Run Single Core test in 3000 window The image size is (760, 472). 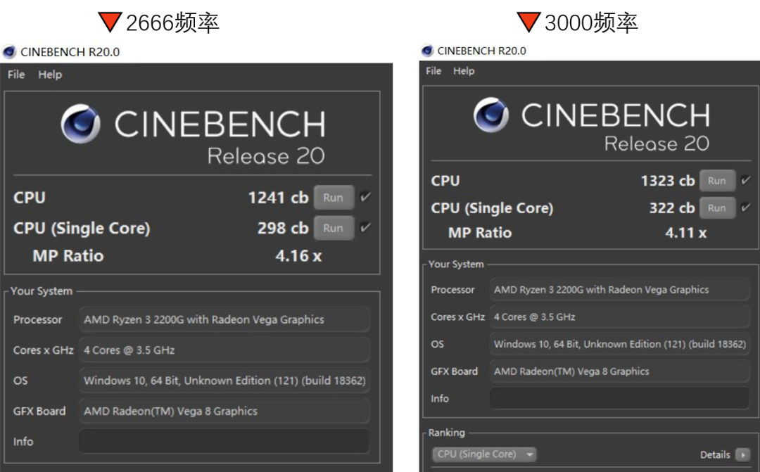[717, 208]
